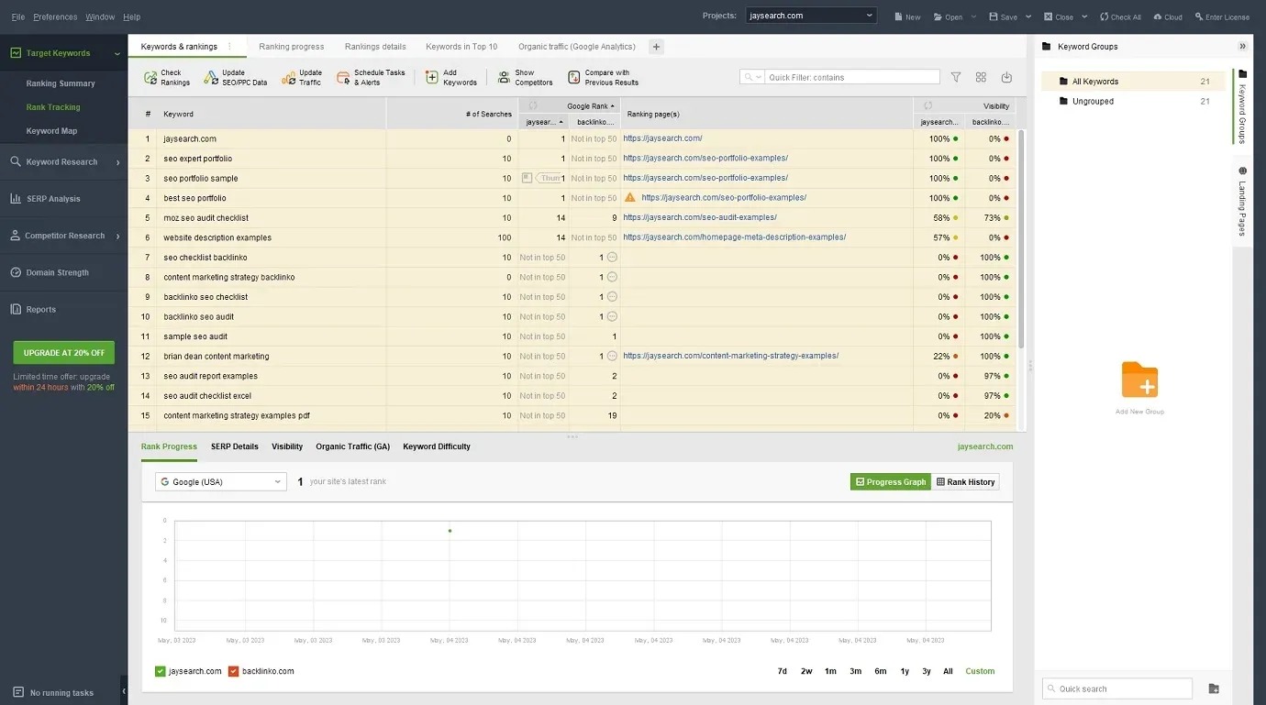This screenshot has height=705, width=1266.
Task: Collapse left sidebar with arrow icon
Action: click(x=124, y=691)
